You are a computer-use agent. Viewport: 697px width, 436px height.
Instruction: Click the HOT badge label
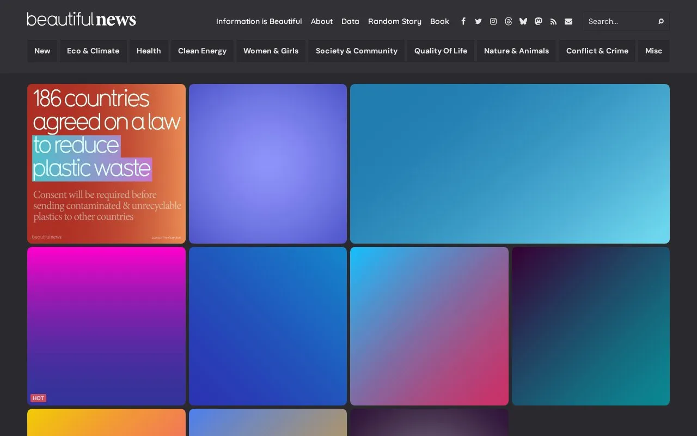coord(38,398)
